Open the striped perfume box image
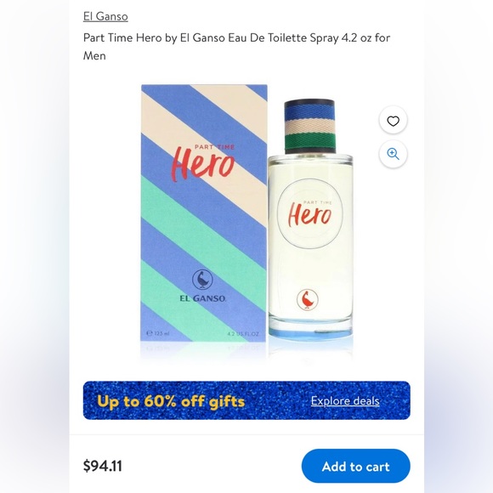The height and width of the screenshot is (493, 493). click(203, 213)
